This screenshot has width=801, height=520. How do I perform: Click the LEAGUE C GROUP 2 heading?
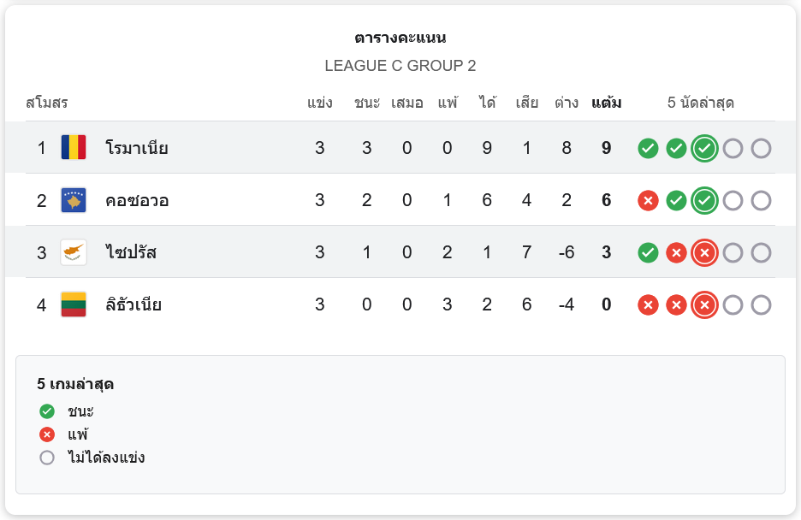coord(400,66)
